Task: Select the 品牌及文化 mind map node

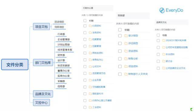Action: tap(43, 94)
